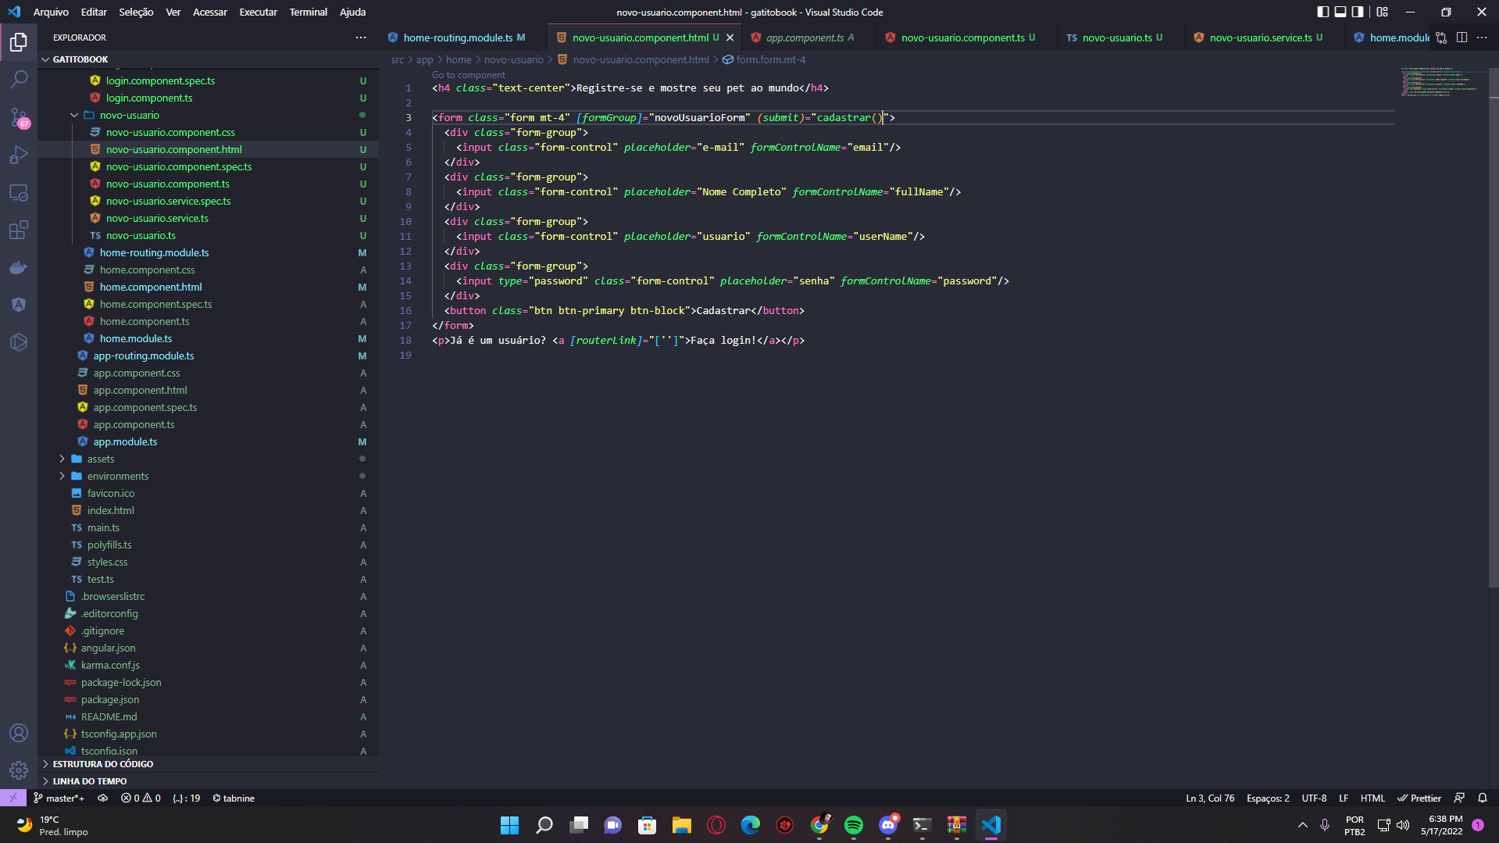This screenshot has width=1499, height=843.
Task: Open Source Control view with 67 changes
Action: pos(19,117)
